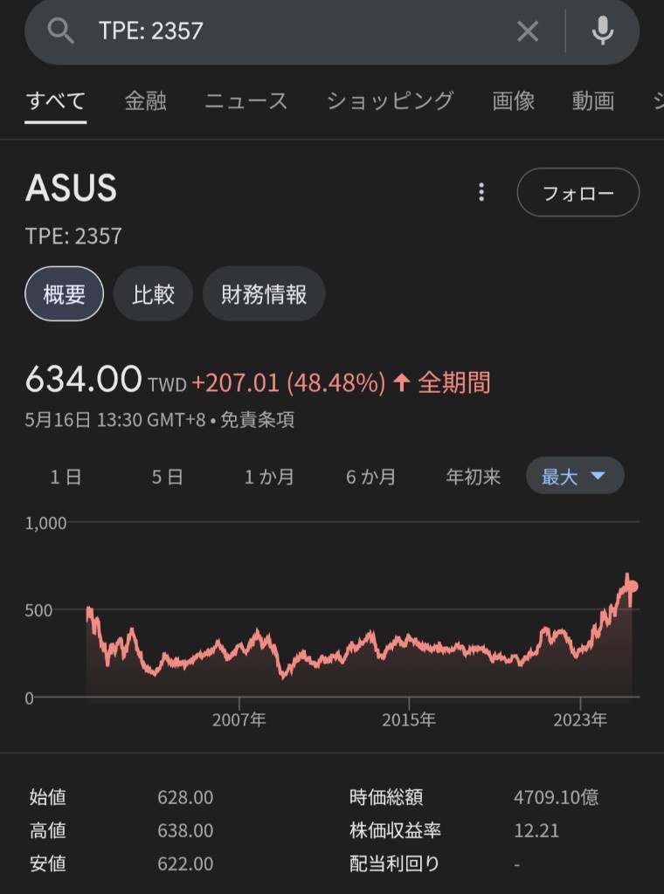Expand the 最大 range dropdown
This screenshot has width=664, height=894.
(x=575, y=476)
